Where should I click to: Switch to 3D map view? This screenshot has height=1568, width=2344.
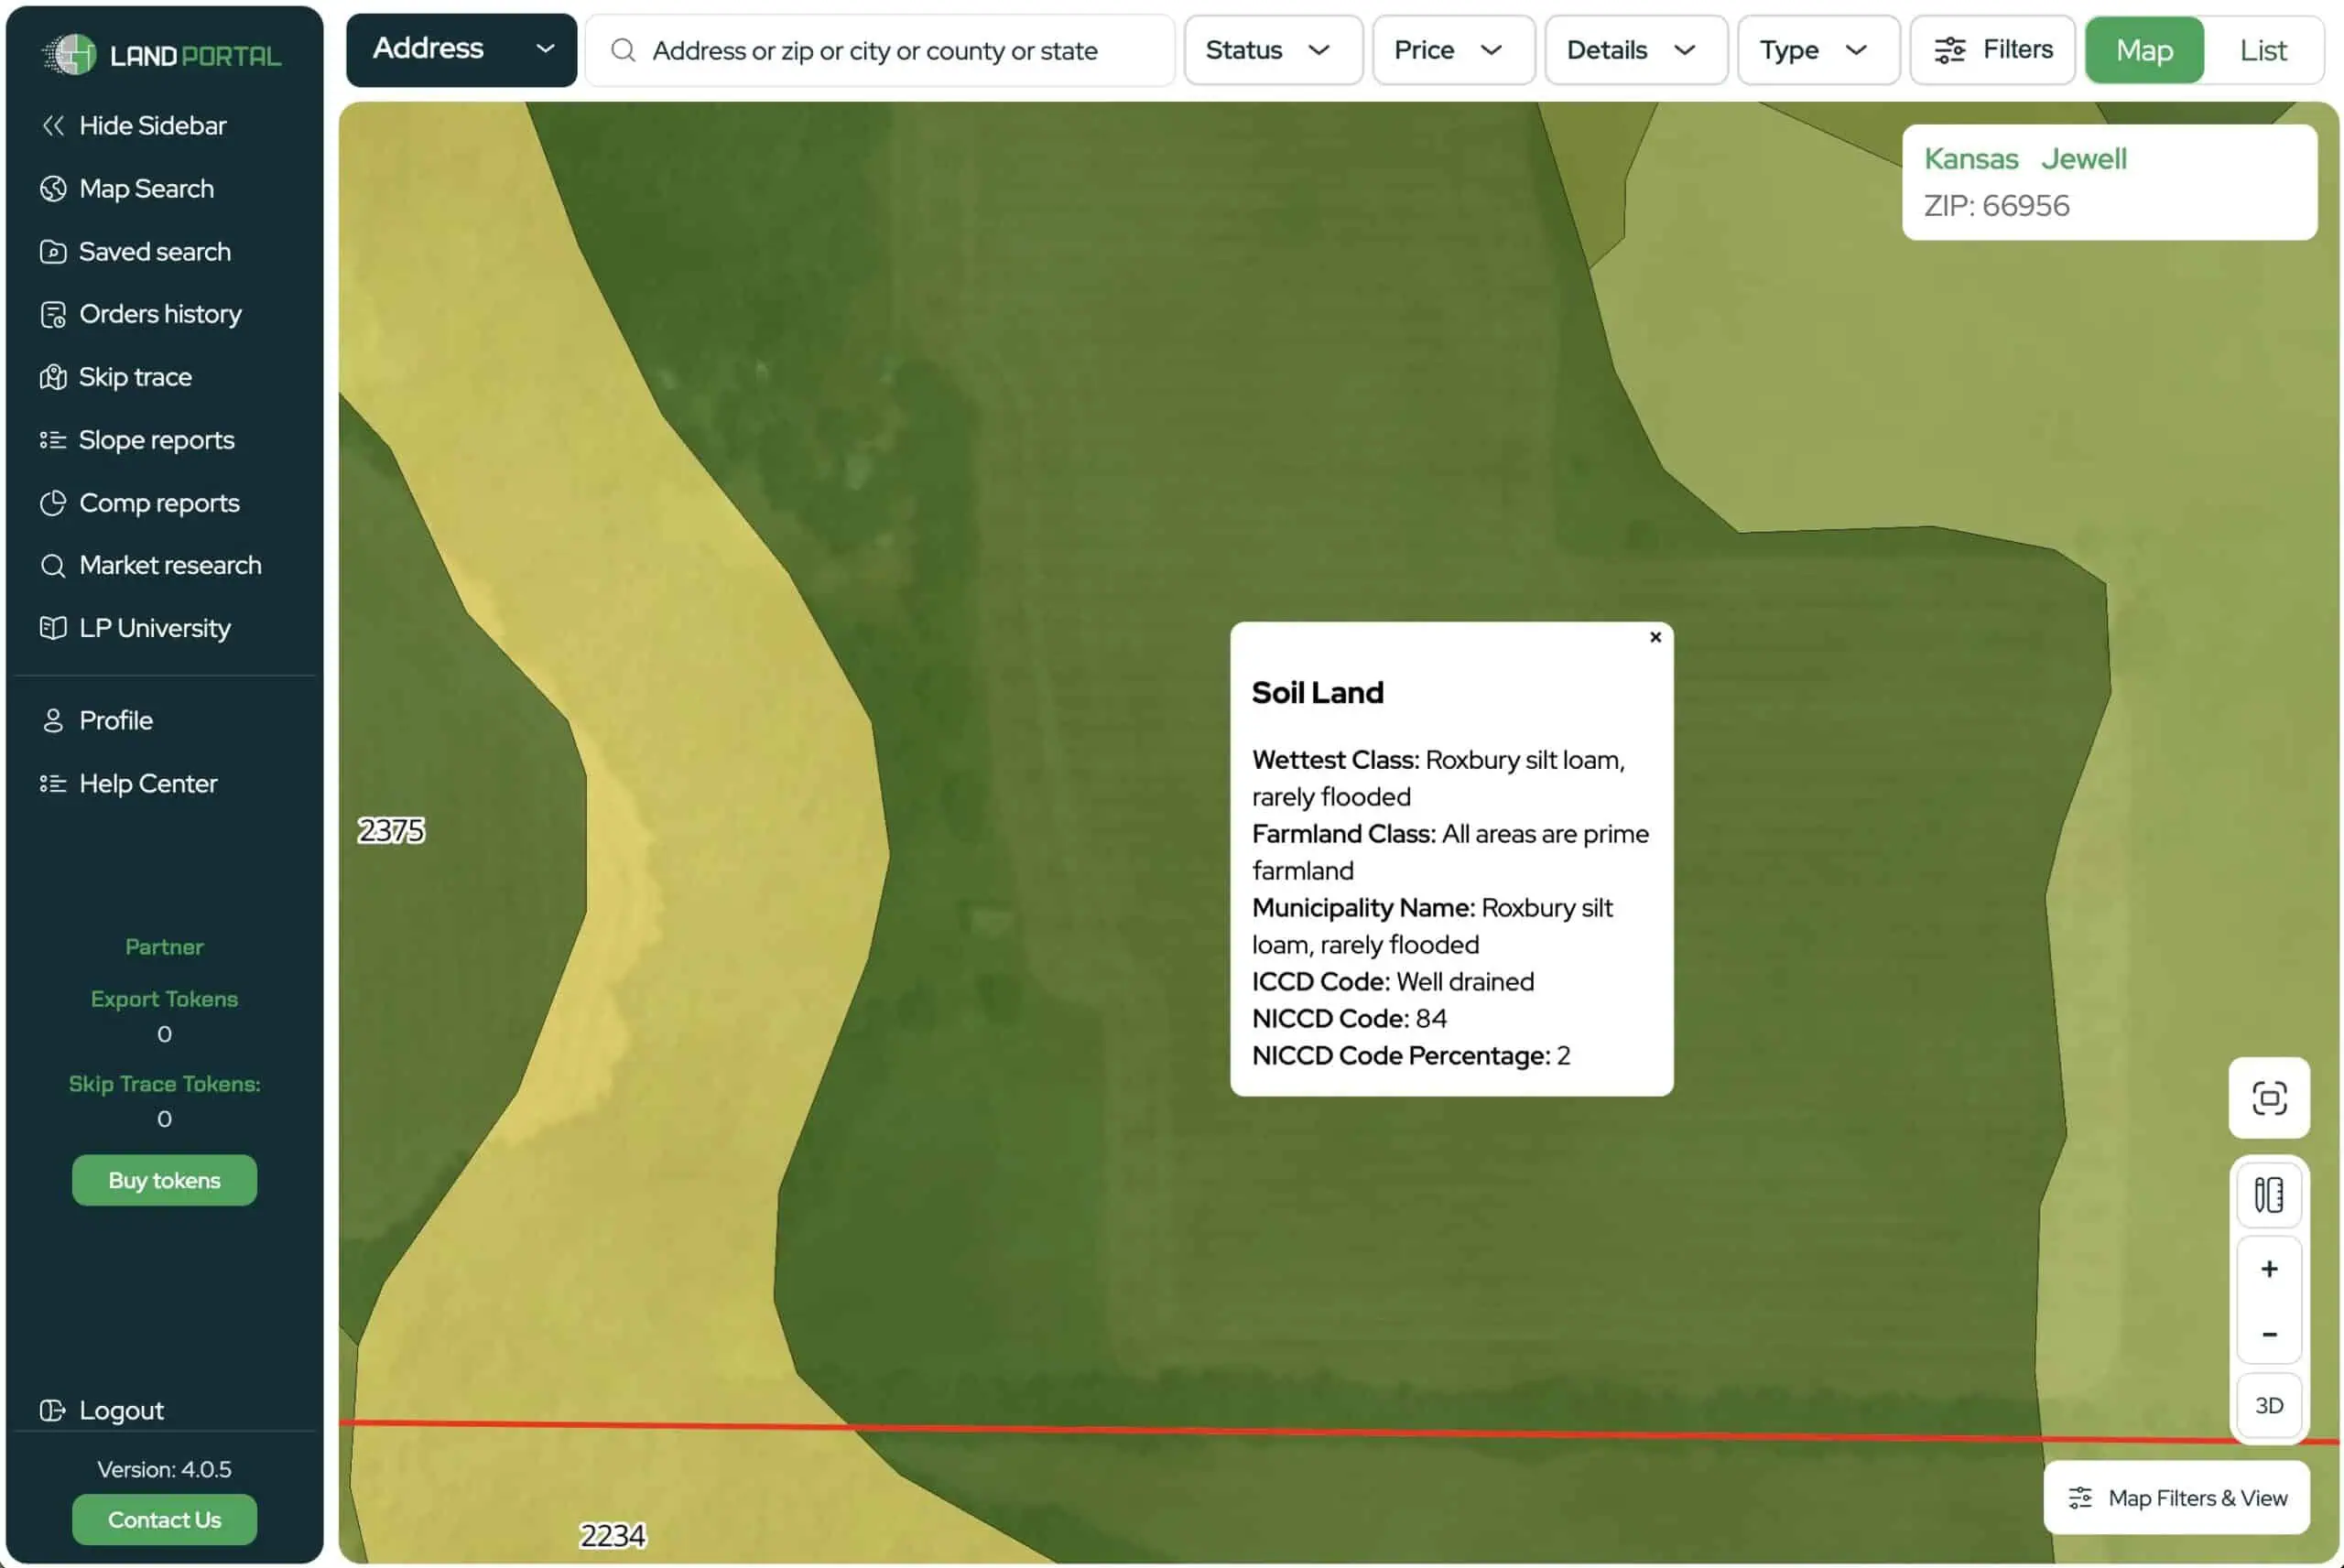tap(2268, 1404)
